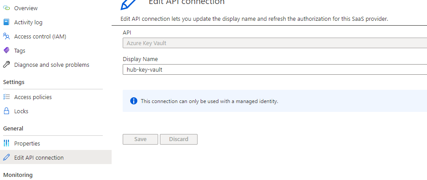Select Access control (IAM) in sidebar
Image resolution: width=427 pixels, height=180 pixels.
(x=40, y=36)
